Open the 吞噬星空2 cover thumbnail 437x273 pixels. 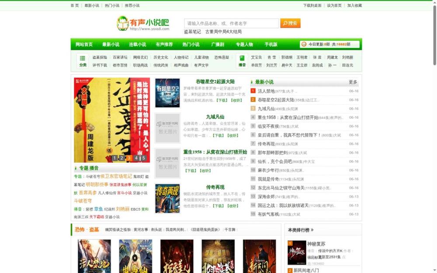167,93
